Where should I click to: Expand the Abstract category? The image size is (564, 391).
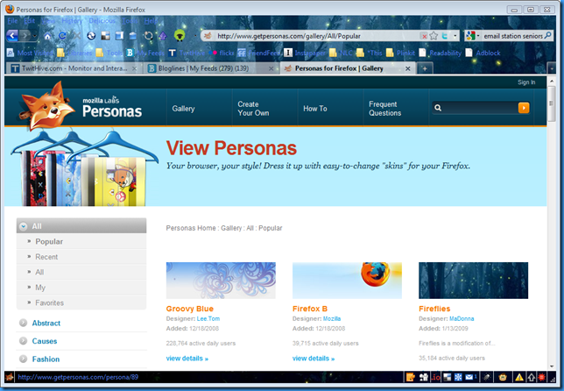(46, 323)
